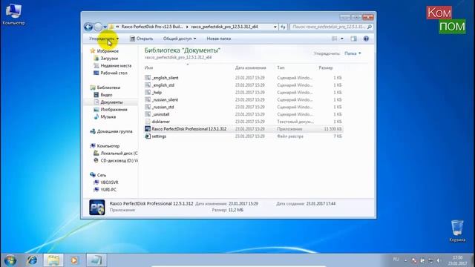Open the Общий доступ menu
The width and height of the screenshot is (475, 267).
(x=180, y=39)
